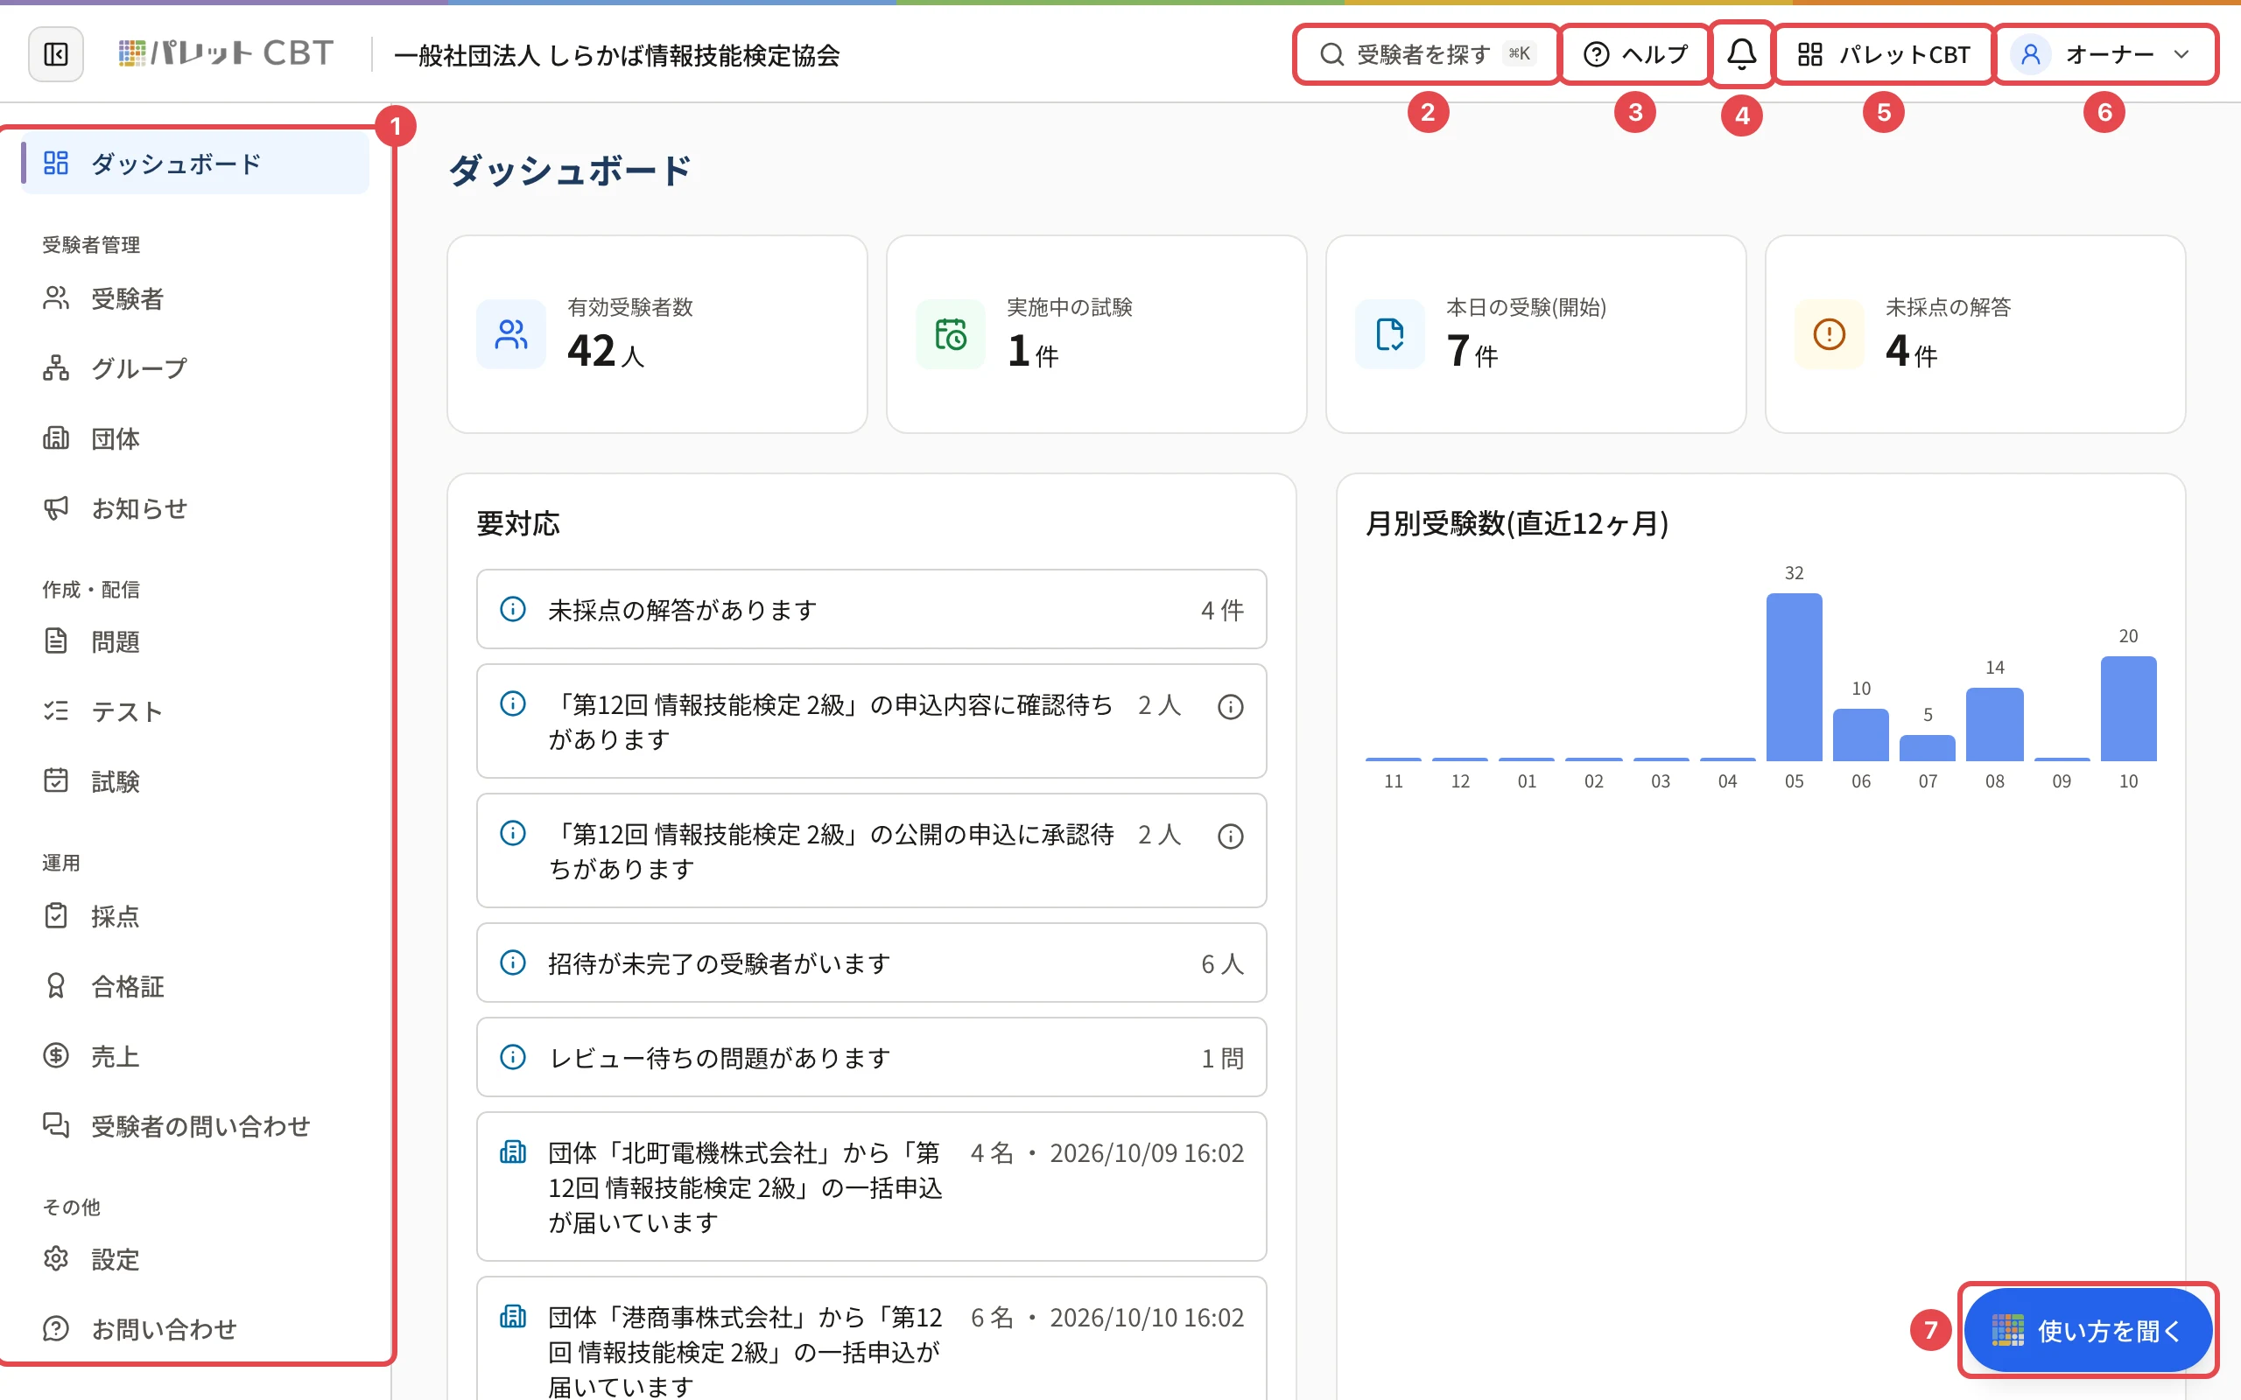Select ダッシュボード in the sidebar
This screenshot has height=1400, width=2241.
(194, 164)
